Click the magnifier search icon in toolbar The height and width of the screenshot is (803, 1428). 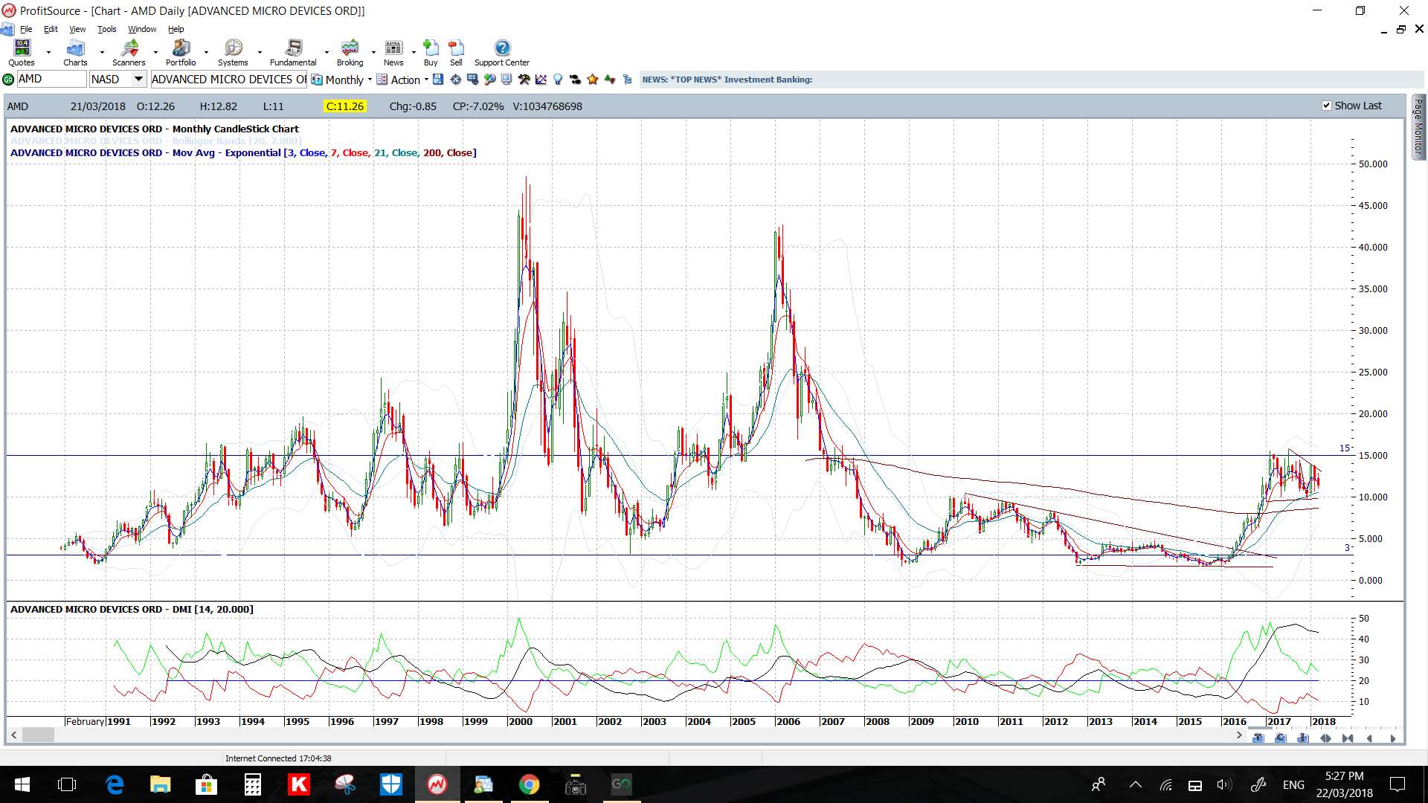[490, 80]
